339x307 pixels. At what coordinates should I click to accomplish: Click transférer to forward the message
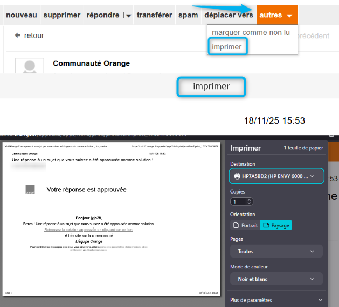(154, 15)
